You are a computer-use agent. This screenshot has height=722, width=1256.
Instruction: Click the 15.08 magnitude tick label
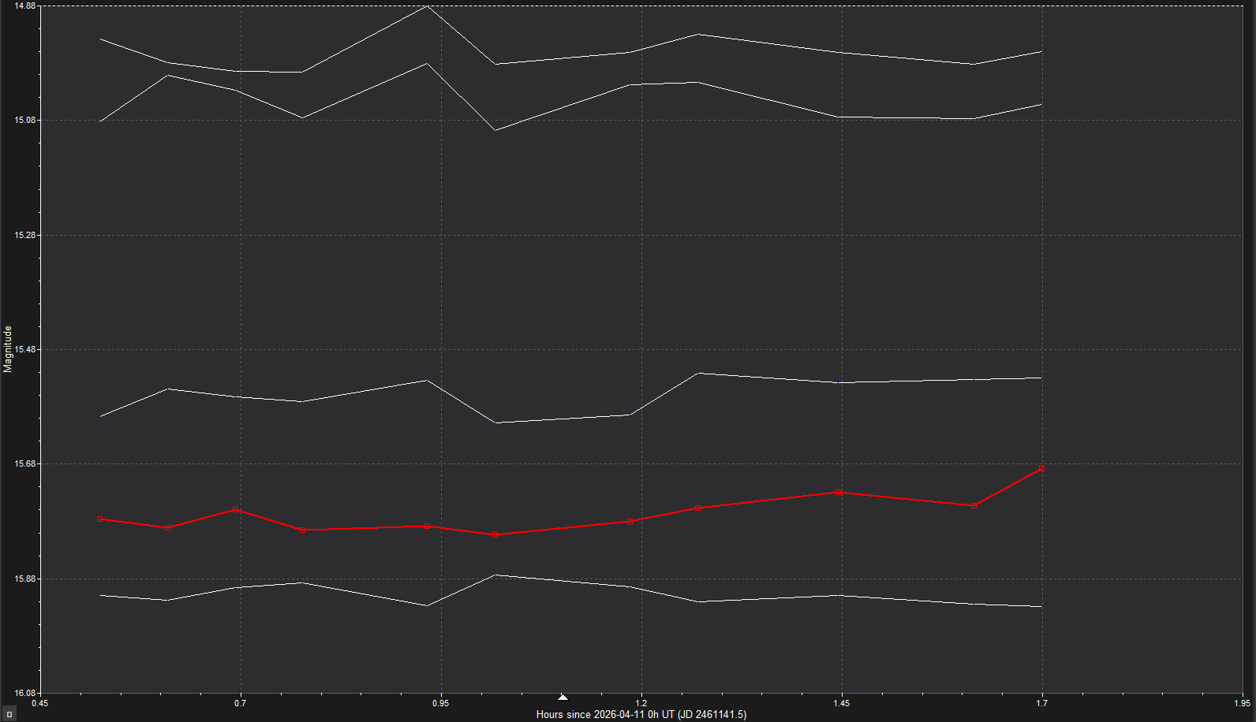[x=25, y=121]
